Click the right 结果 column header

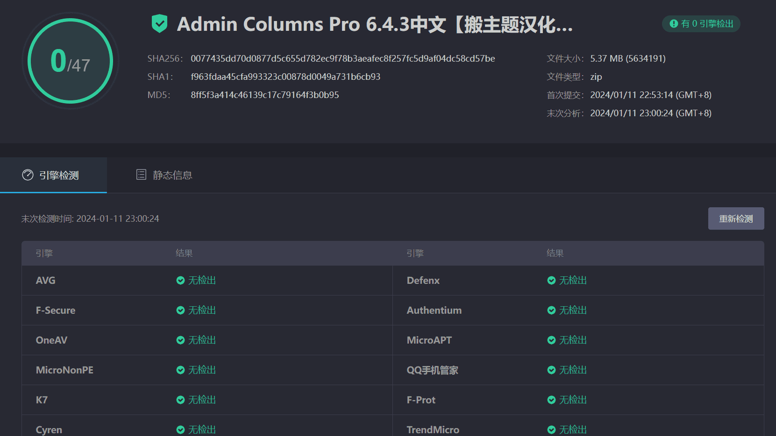[x=555, y=253]
